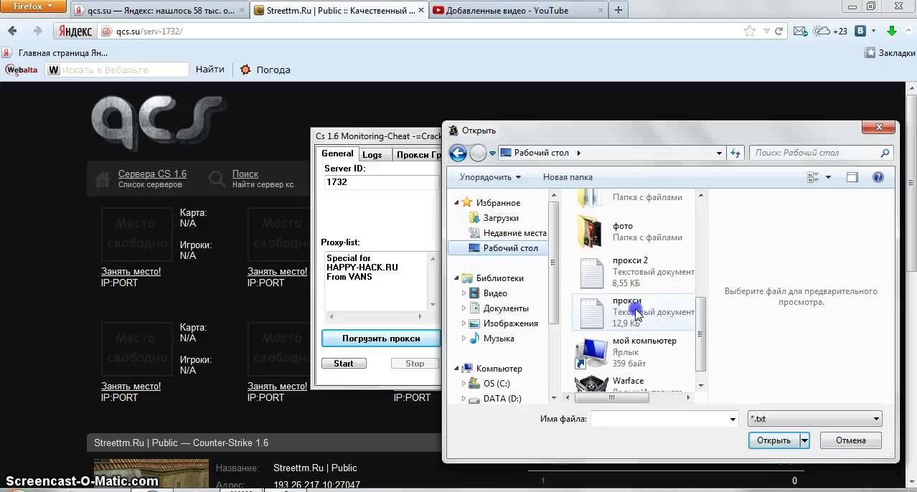Viewport: 917px width, 492px height.
Task: Click Firefox browser back arrow
Action: tap(12, 32)
